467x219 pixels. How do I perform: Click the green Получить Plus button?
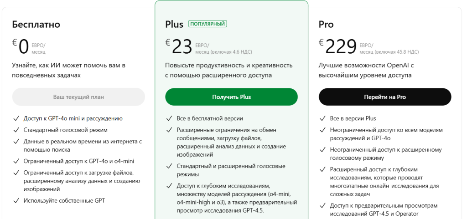231,97
